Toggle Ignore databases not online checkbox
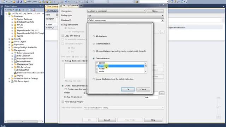226x127 pixels. coord(94,79)
